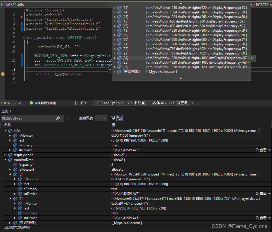This screenshot has width=272, height=232.
Task: Click value of datatip [25] 1920x1080 60
Action: pos(197,62)
